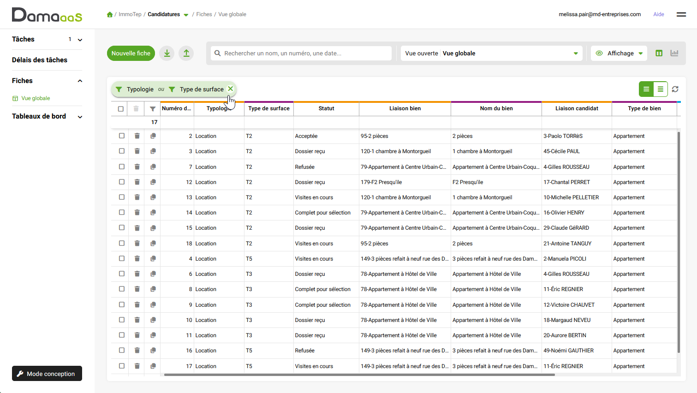
Task: Open the Affichage dropdown
Action: pyautogui.click(x=619, y=53)
